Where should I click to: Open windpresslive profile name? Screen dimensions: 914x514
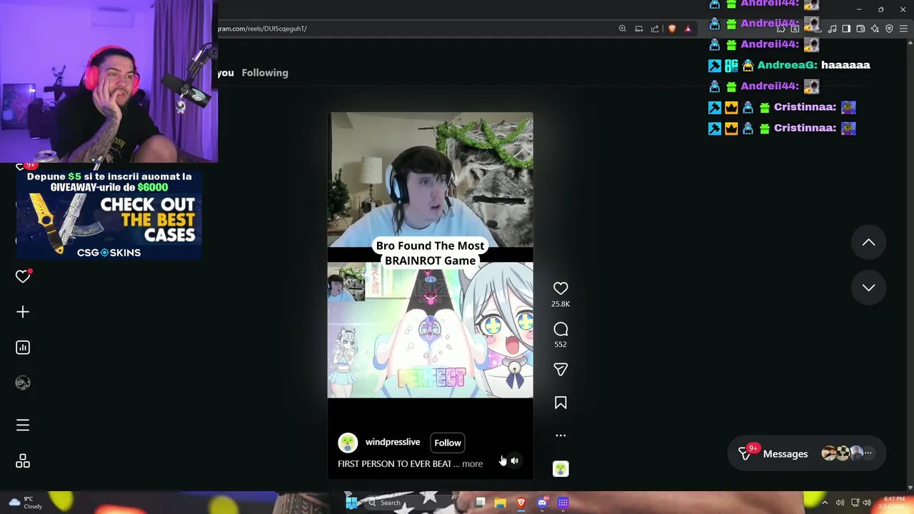[x=393, y=442]
